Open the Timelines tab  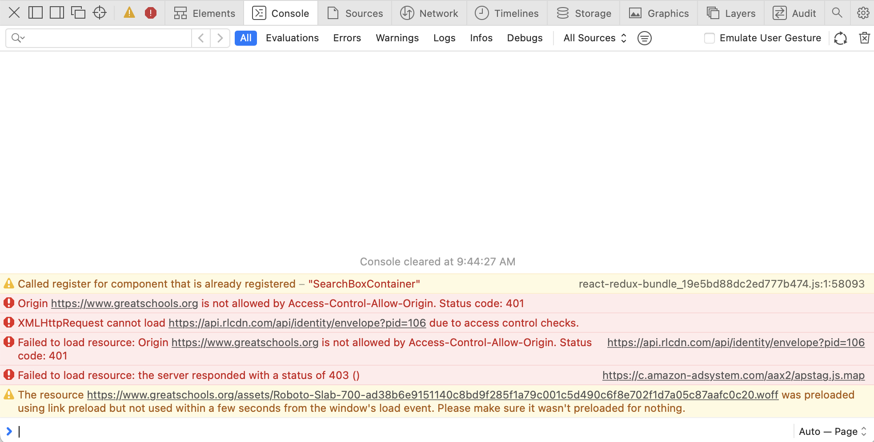click(507, 13)
